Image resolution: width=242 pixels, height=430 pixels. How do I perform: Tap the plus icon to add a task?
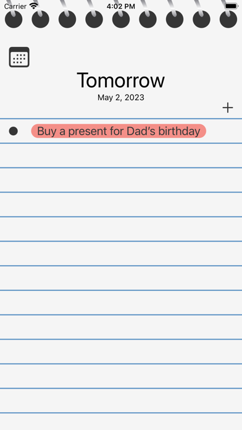click(x=227, y=107)
